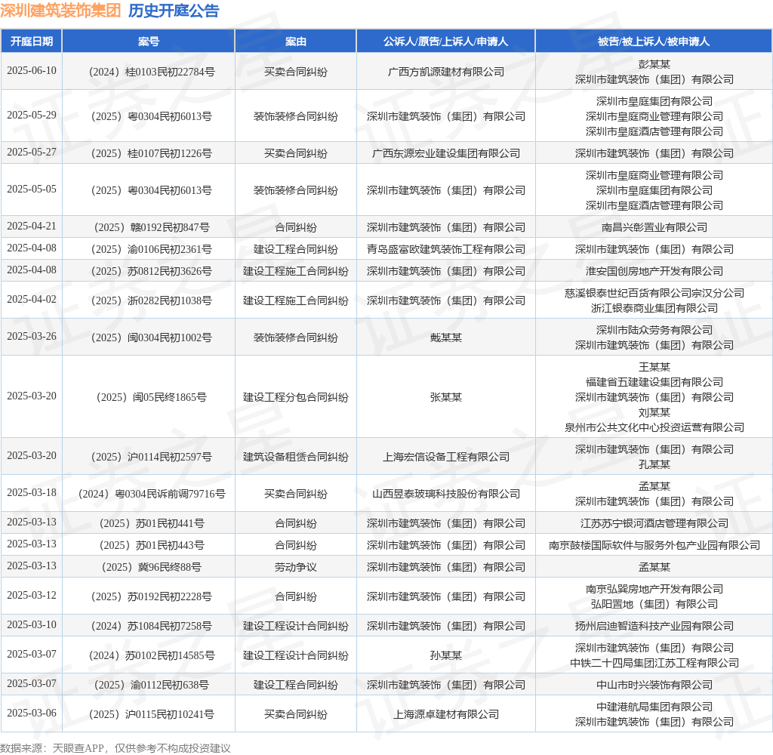Click defendant 孔某某
The image size is (773, 755).
point(654,464)
